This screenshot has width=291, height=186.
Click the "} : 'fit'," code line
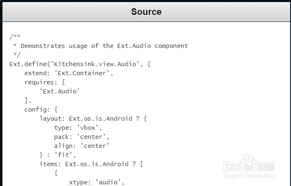tap(57, 155)
